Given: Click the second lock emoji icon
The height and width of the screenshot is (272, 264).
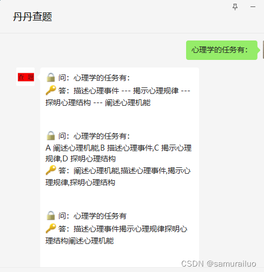Looking at the screenshot, I should point(51,135).
